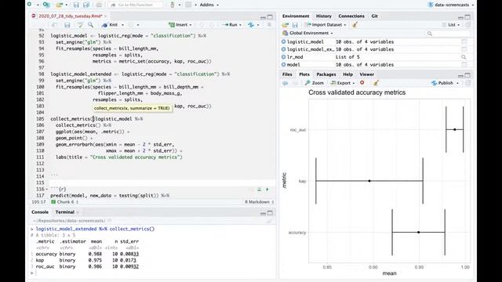Open the R Markdown file type selector
Image resolution: width=502 pixels, height=282 pixels.
coord(260,202)
